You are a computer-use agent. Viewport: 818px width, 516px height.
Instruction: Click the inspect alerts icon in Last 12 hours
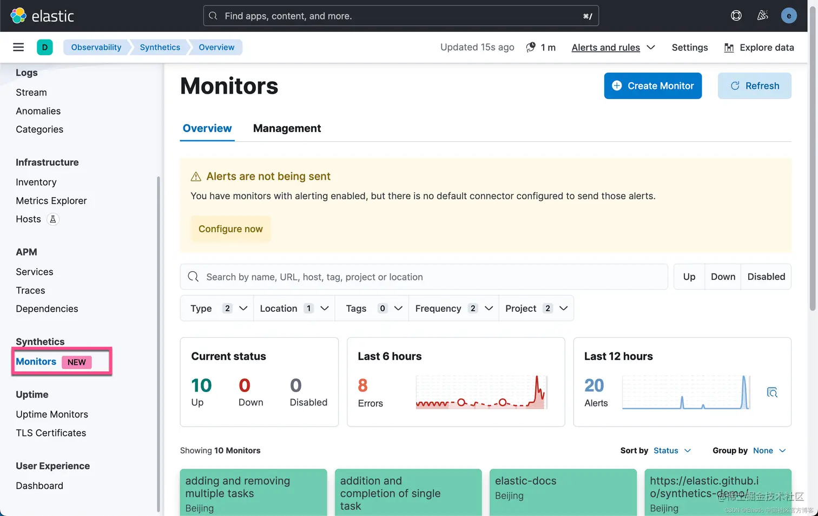click(772, 392)
